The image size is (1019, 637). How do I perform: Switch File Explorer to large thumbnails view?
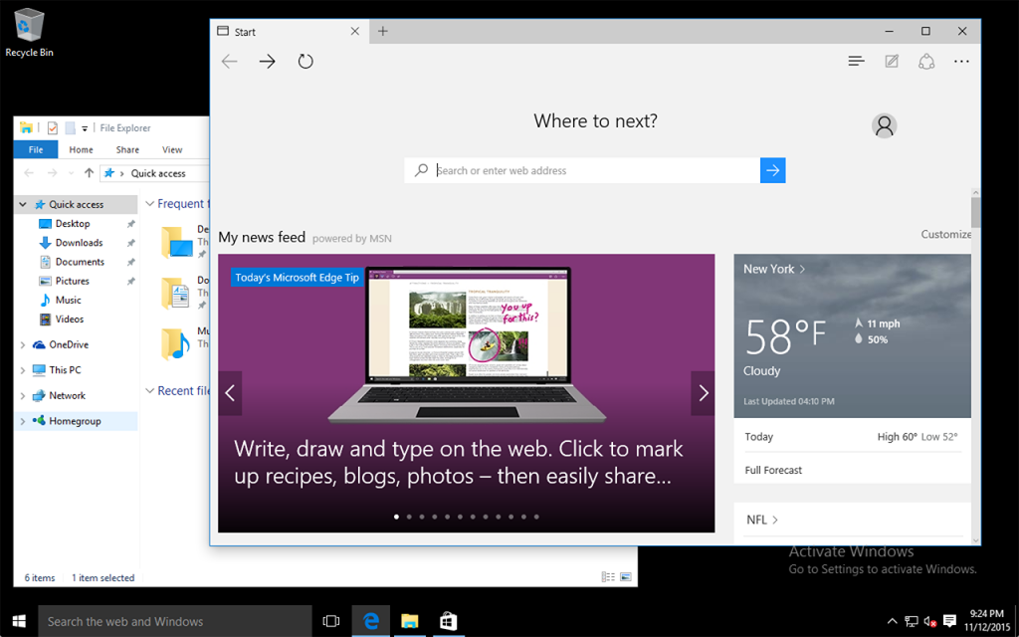(x=626, y=576)
